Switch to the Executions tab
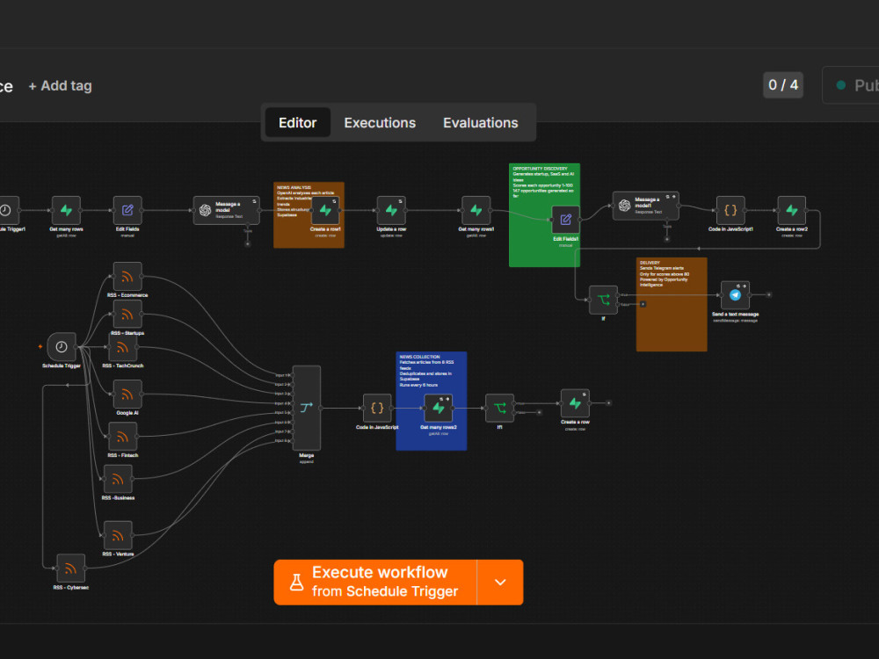Image resolution: width=879 pixels, height=659 pixels. tap(380, 123)
